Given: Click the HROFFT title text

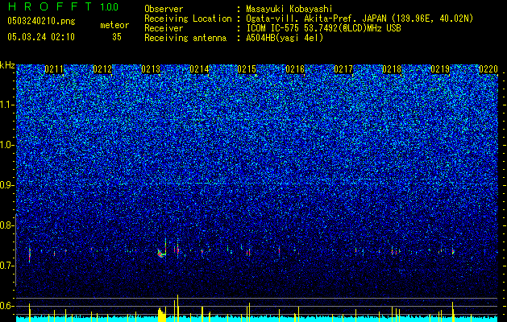Looking at the screenshot, I should point(50,6).
